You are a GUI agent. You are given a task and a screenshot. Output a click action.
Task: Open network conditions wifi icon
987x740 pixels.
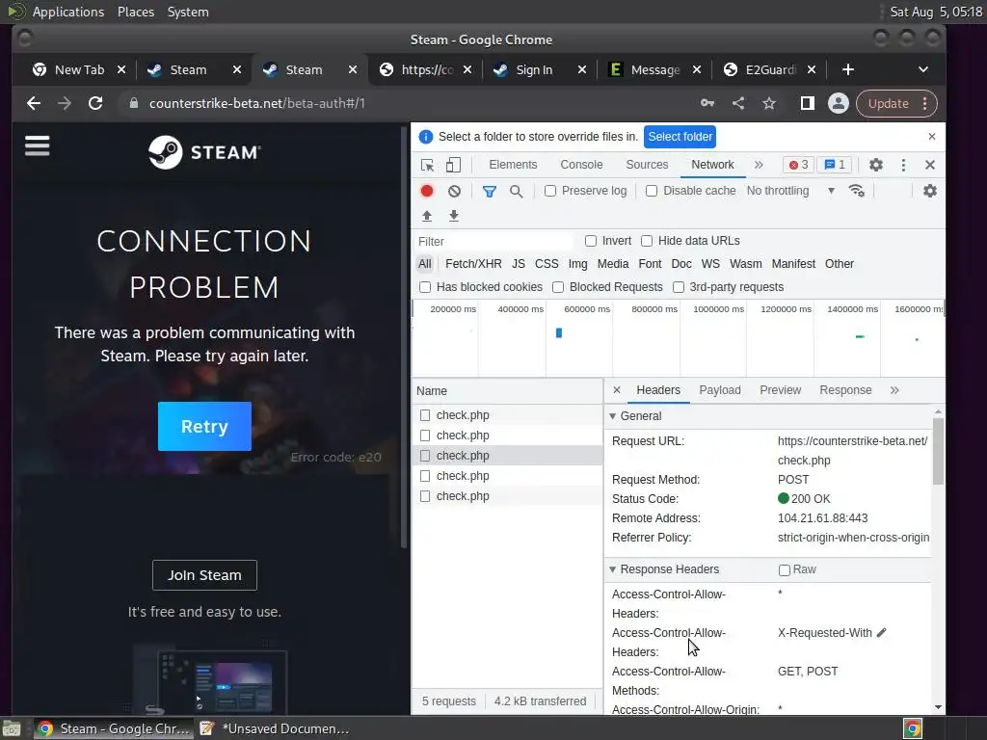[x=857, y=191]
